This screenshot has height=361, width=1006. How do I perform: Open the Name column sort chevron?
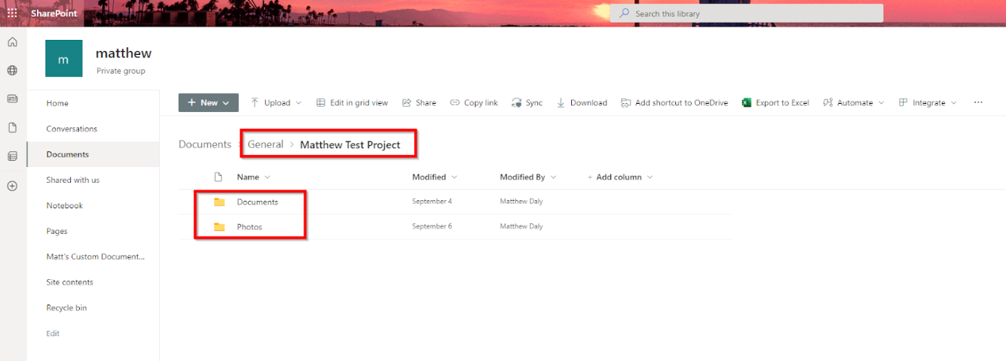[268, 177]
